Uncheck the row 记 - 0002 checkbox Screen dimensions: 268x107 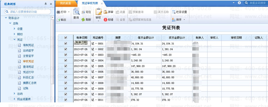click(x=66, y=49)
